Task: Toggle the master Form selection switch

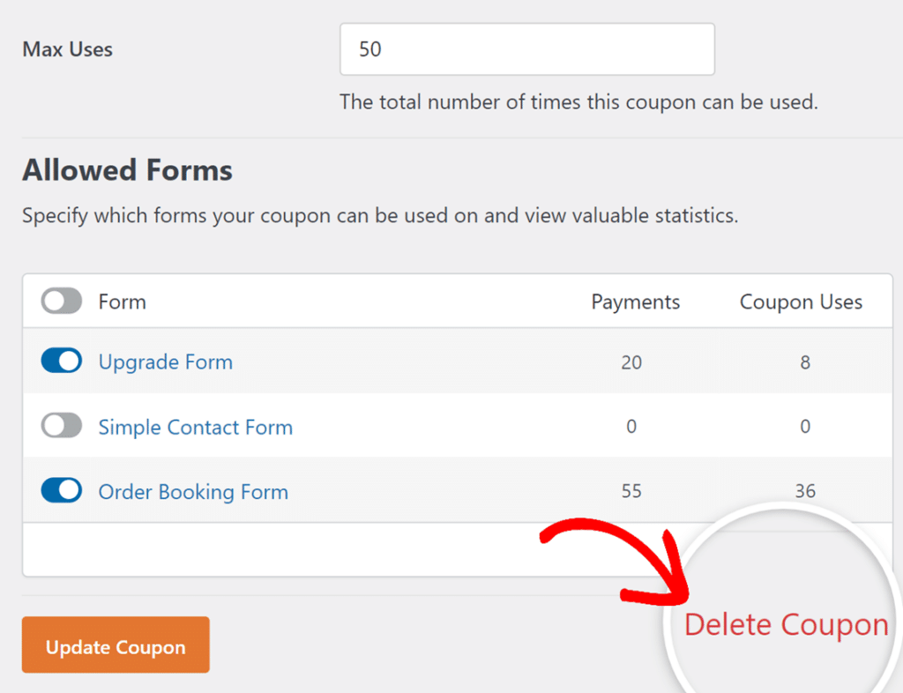Action: point(60,301)
